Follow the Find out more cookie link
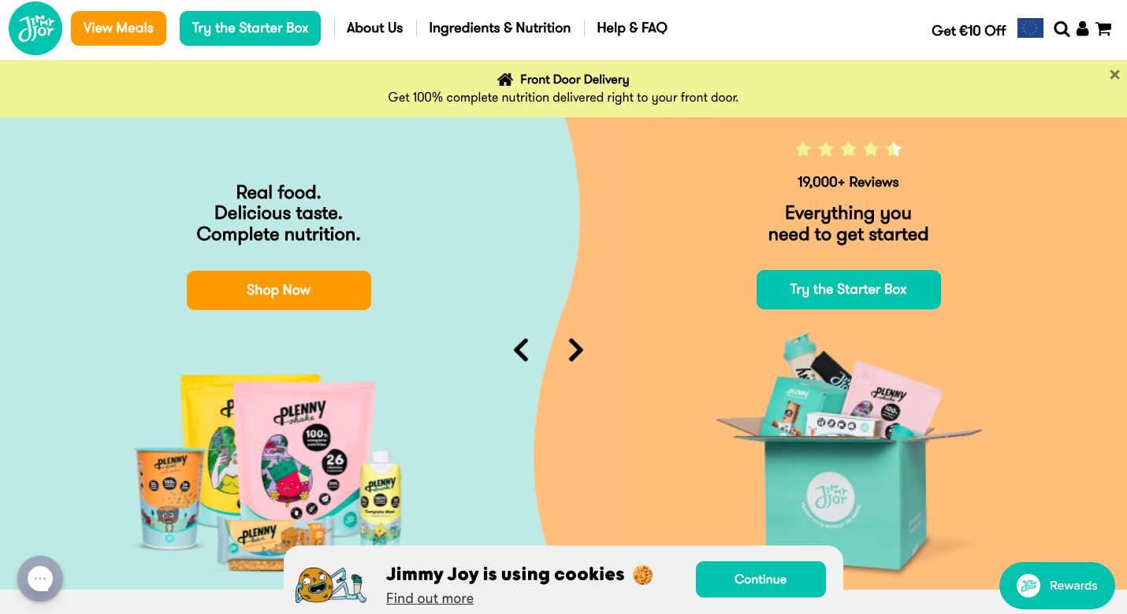The image size is (1127, 614). 430,598
